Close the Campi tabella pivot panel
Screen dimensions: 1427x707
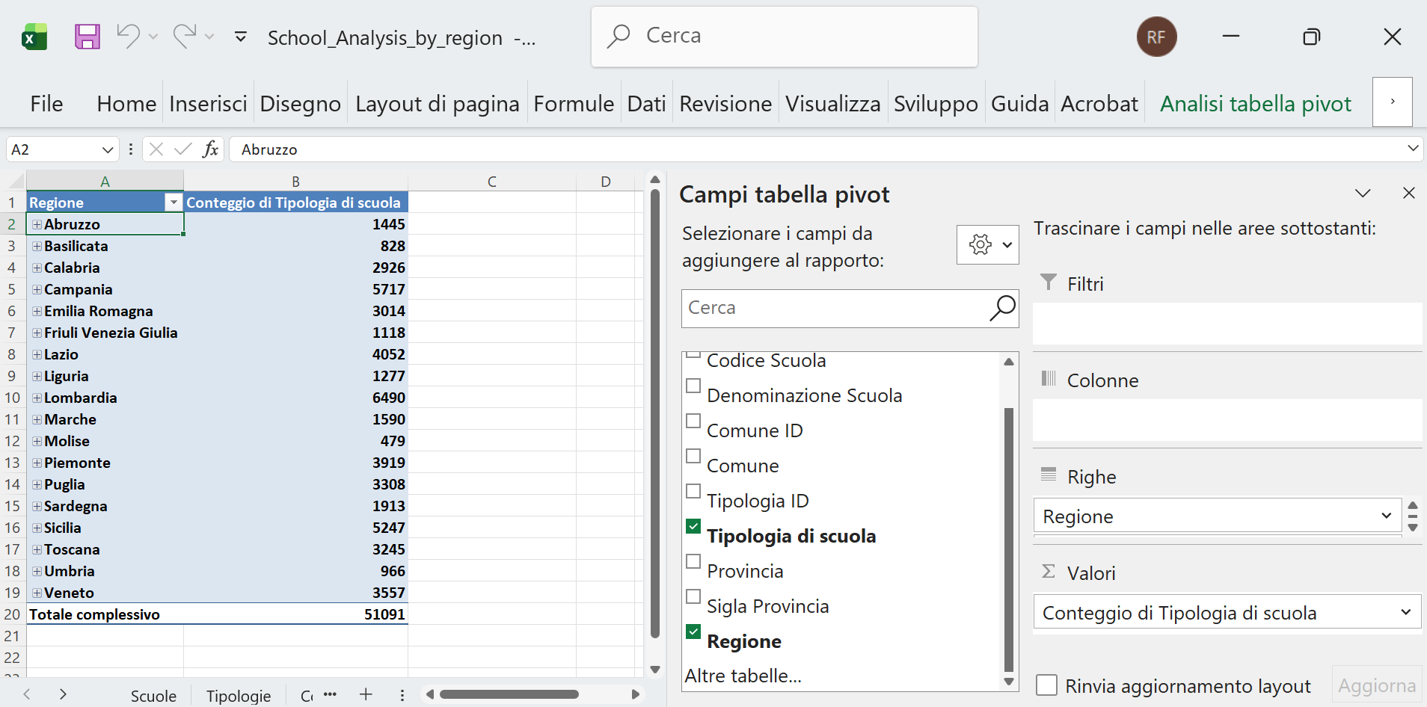[x=1411, y=193]
